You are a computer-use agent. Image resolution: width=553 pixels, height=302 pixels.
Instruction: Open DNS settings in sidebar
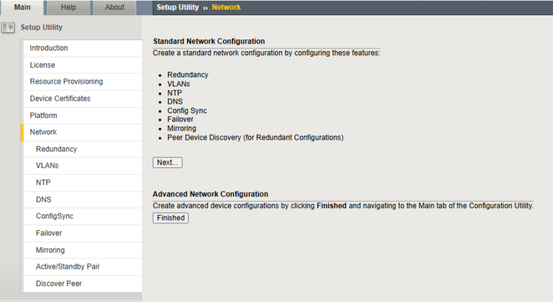82,200
